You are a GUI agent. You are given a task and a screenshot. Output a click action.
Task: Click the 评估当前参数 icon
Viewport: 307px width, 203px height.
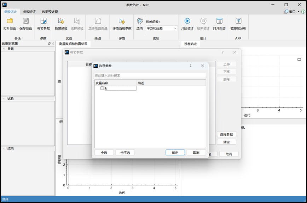(122, 21)
